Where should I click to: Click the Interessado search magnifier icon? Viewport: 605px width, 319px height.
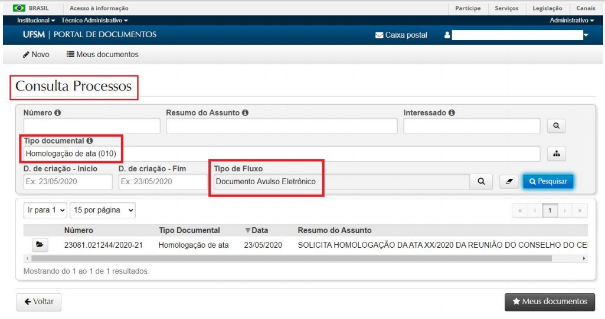tap(556, 126)
